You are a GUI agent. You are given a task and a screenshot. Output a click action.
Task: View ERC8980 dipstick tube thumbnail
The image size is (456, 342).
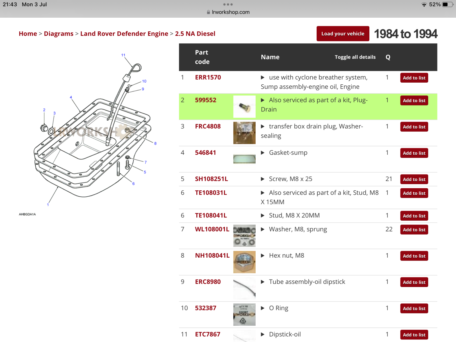(x=245, y=288)
